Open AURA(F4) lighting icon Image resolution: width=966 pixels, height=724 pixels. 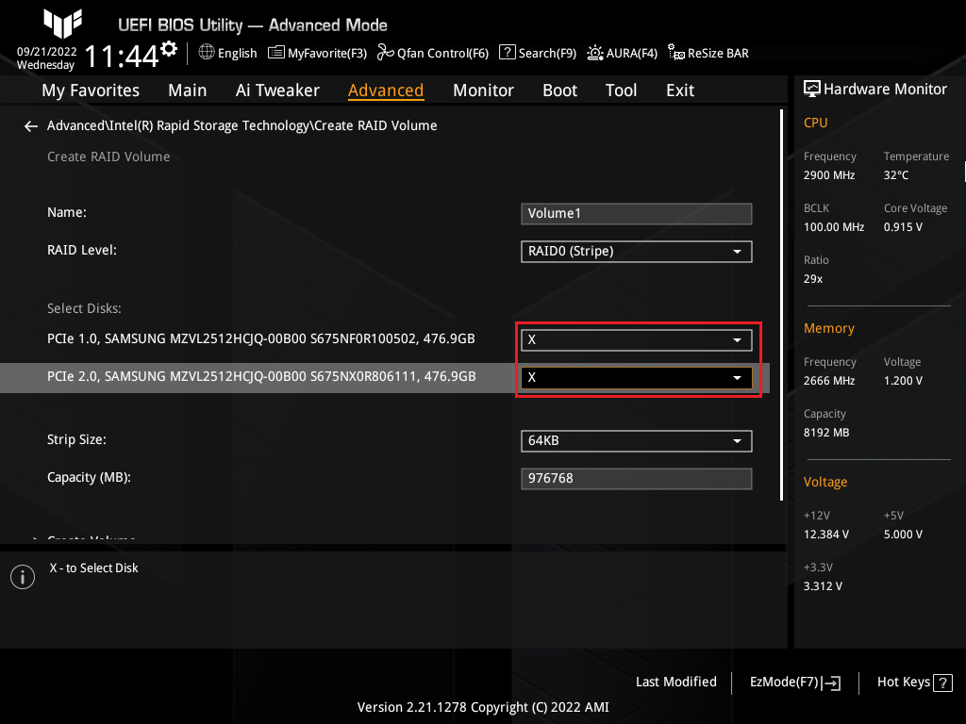[x=594, y=53]
